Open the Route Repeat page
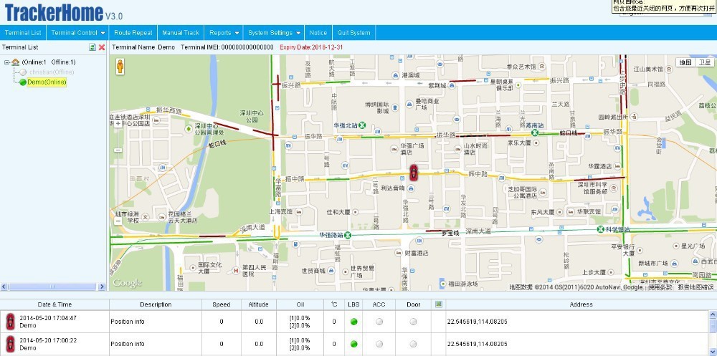This screenshot has width=717, height=356. (133, 33)
